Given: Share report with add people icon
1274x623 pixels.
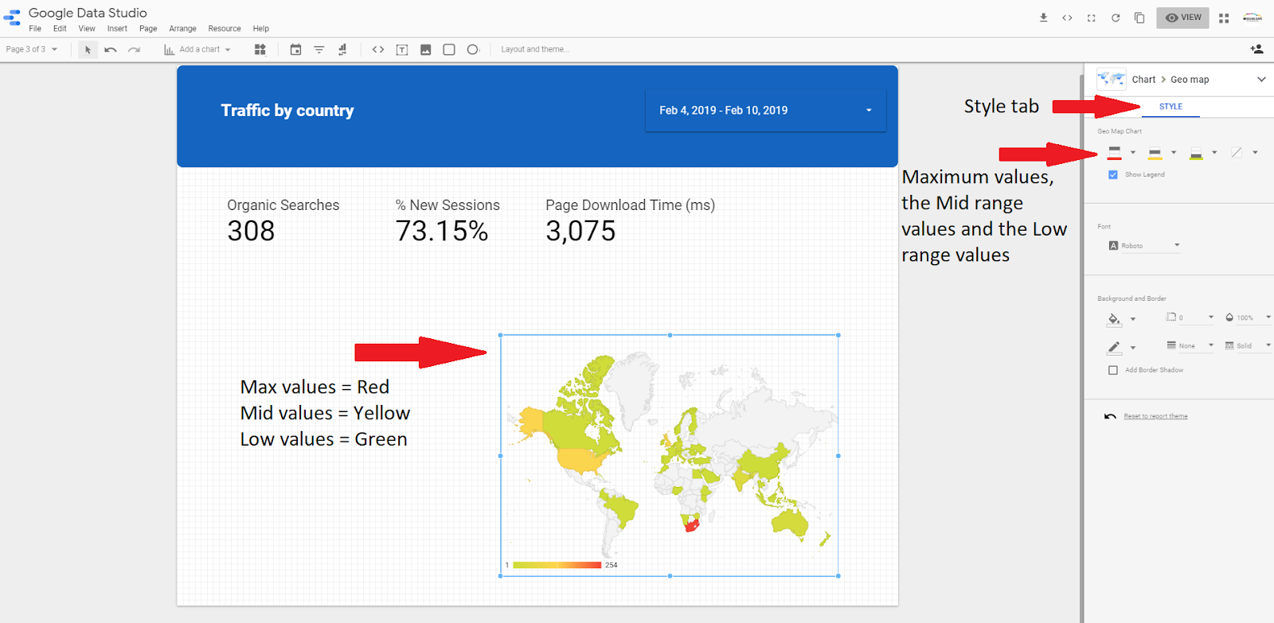Looking at the screenshot, I should (1256, 49).
